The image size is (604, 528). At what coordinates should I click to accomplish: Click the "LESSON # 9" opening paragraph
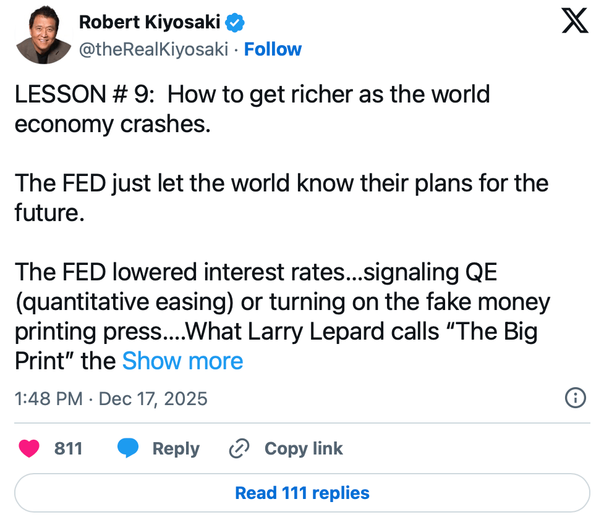click(252, 109)
